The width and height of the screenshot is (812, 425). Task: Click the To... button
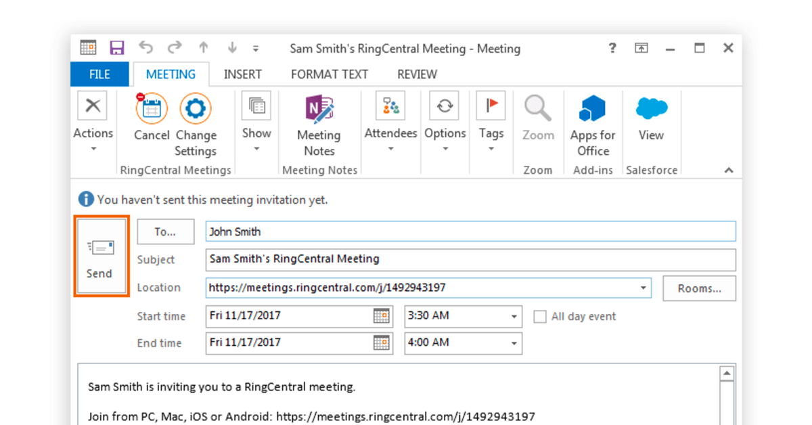tap(166, 231)
